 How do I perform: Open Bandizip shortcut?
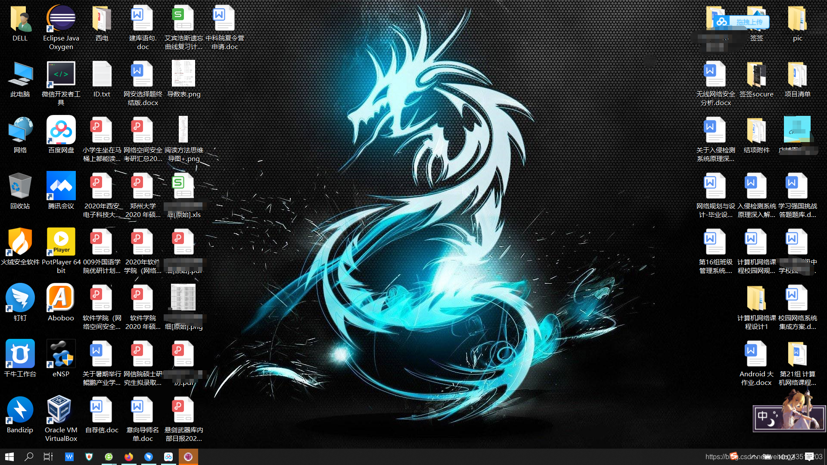click(20, 415)
